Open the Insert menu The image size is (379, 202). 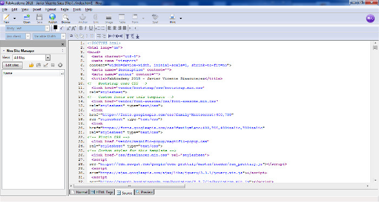click(37, 10)
